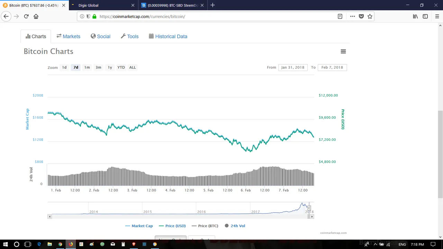Switch to the Social tab
Image resolution: width=443 pixels, height=249 pixels.
click(100, 36)
